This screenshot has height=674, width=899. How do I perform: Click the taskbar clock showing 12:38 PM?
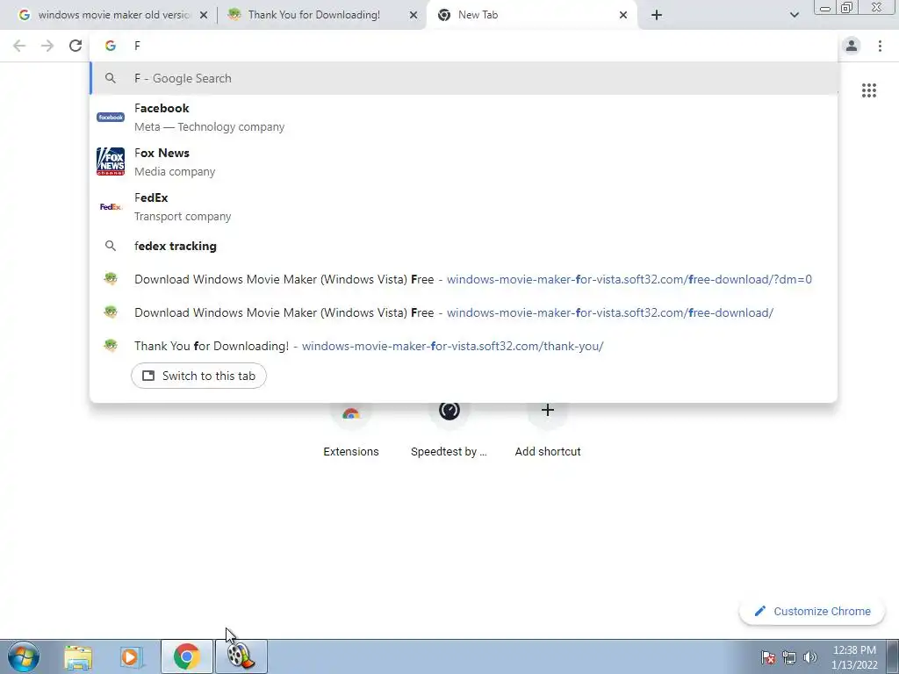tap(854, 657)
